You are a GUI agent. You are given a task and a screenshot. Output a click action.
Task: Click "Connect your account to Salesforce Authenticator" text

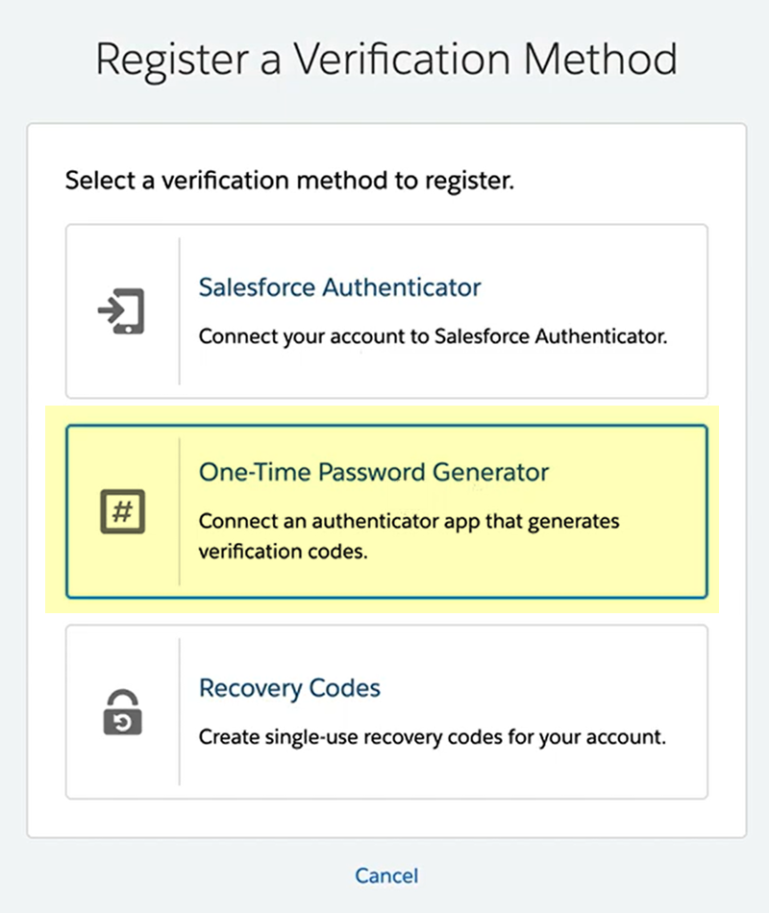(x=433, y=337)
